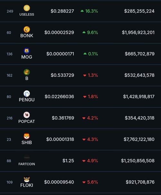Click the B coin 1.3% decline

(90, 75)
